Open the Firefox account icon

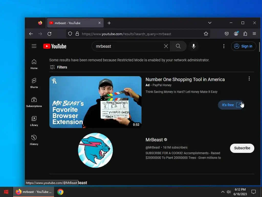point(236,34)
